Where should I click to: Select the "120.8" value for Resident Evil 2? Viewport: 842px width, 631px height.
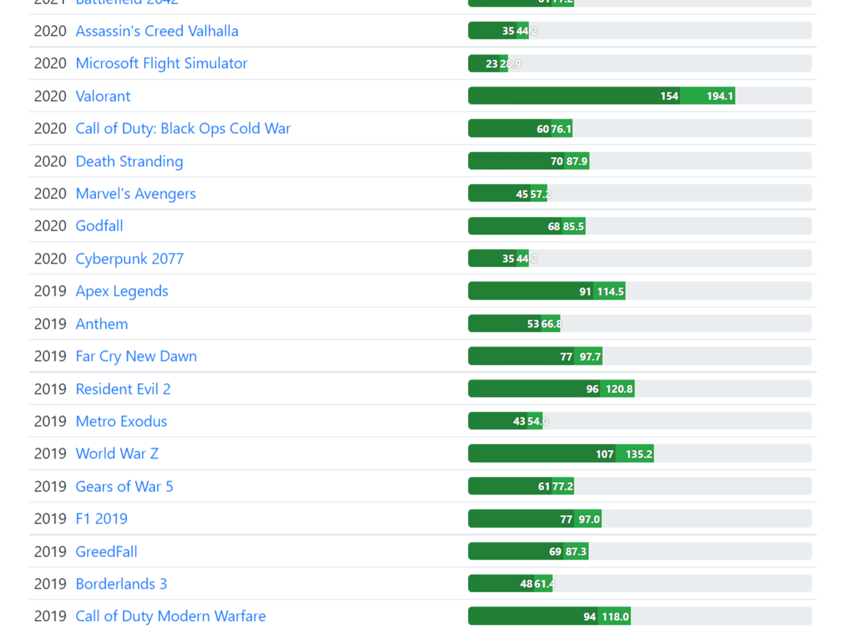point(619,389)
